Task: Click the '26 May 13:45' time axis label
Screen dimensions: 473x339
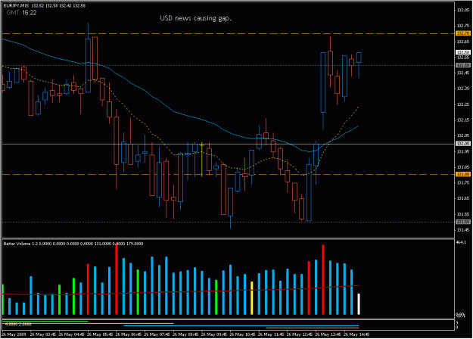Action: 328,334
